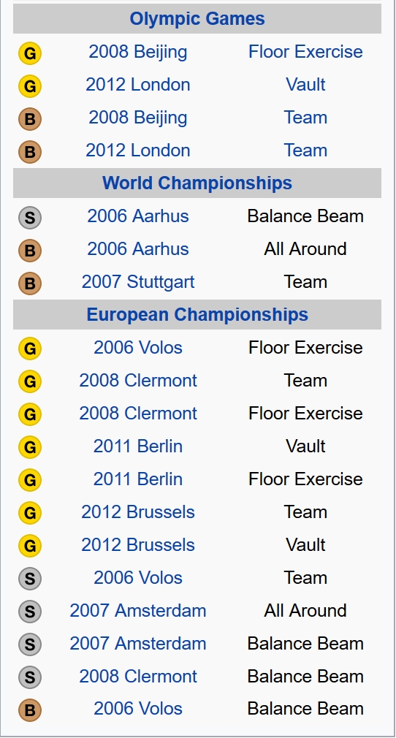The height and width of the screenshot is (738, 396).
Task: Select 2007 Amsterdam link in All Around row
Action: [x=138, y=610]
